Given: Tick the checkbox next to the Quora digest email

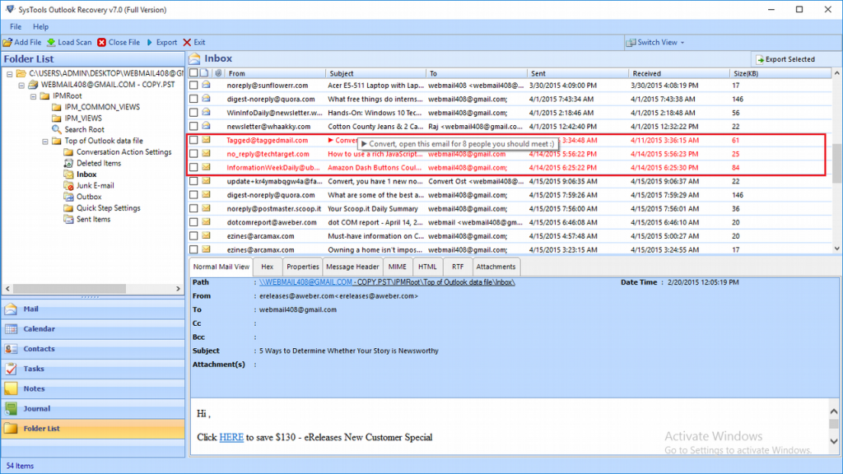Looking at the screenshot, I should point(194,99).
